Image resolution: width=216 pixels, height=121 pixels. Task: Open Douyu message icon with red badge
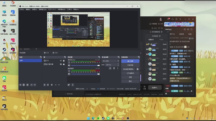pos(168,19)
